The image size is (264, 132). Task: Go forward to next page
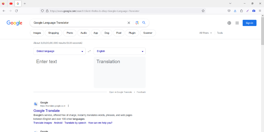tap(10, 11)
